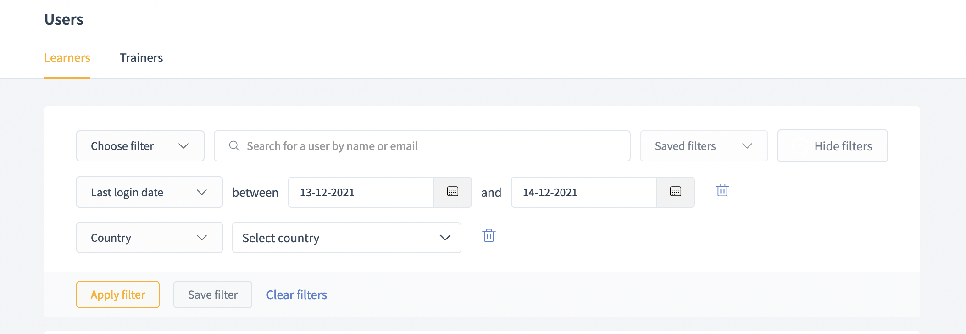The width and height of the screenshot is (966, 334).
Task: Click the chevron arrow in Select country
Action: (x=445, y=238)
